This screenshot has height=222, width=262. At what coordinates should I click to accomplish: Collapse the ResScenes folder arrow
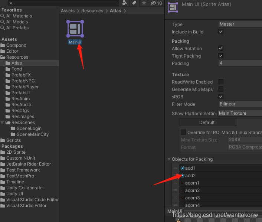(x=2, y=123)
